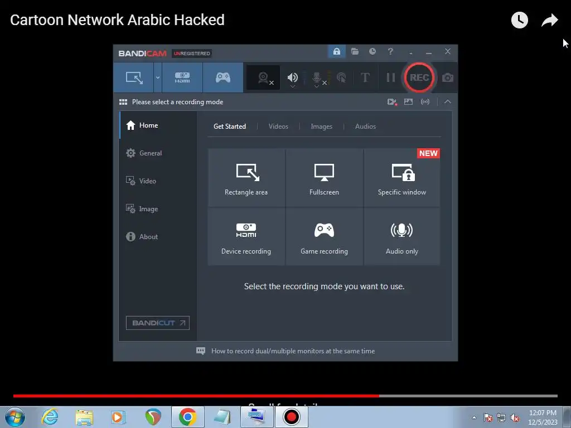Show hidden tray icons arrow

pos(474,417)
